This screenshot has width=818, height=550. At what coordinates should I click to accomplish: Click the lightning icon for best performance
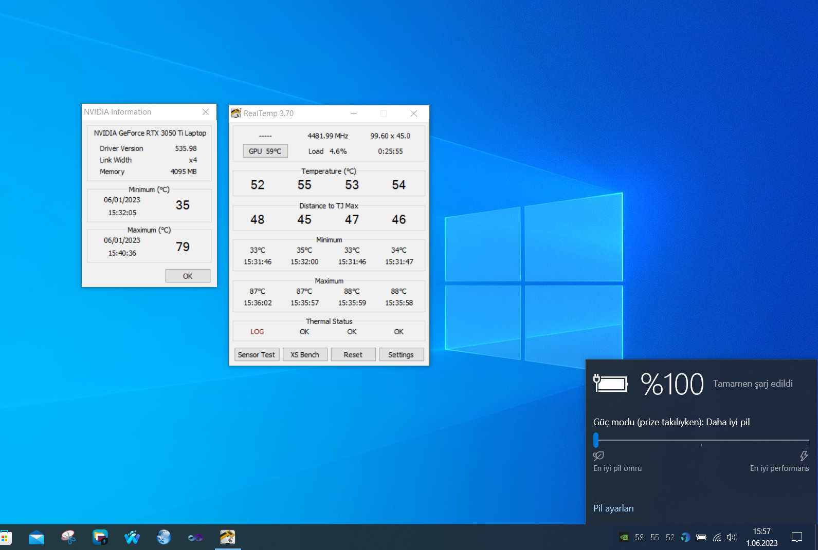(804, 456)
